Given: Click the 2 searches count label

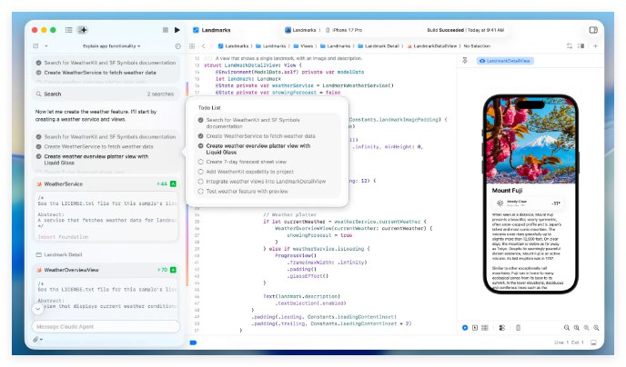Looking at the screenshot, I should click(160, 94).
